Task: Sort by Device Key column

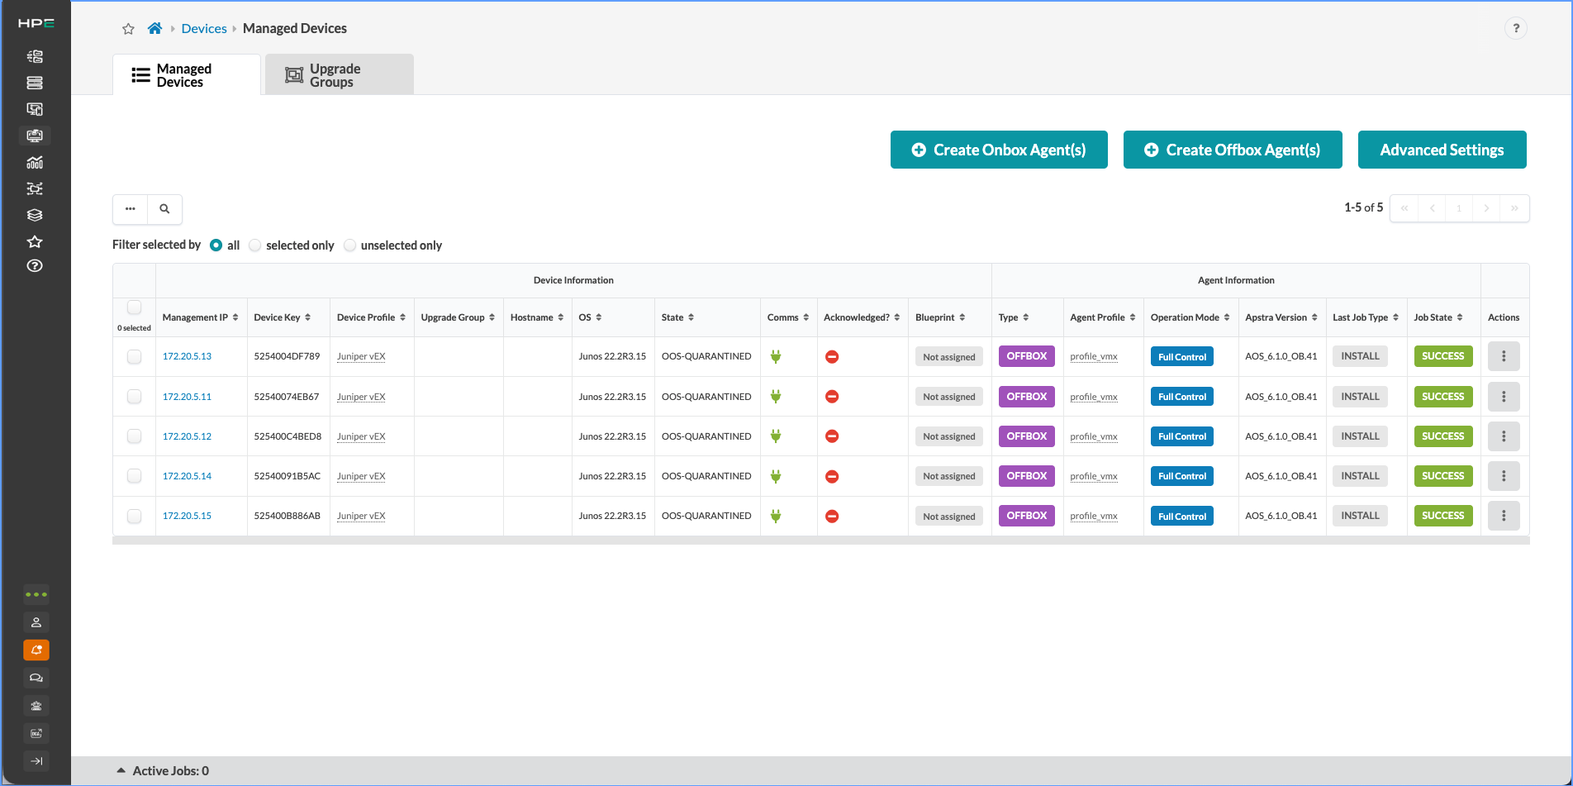Action: [x=283, y=317]
